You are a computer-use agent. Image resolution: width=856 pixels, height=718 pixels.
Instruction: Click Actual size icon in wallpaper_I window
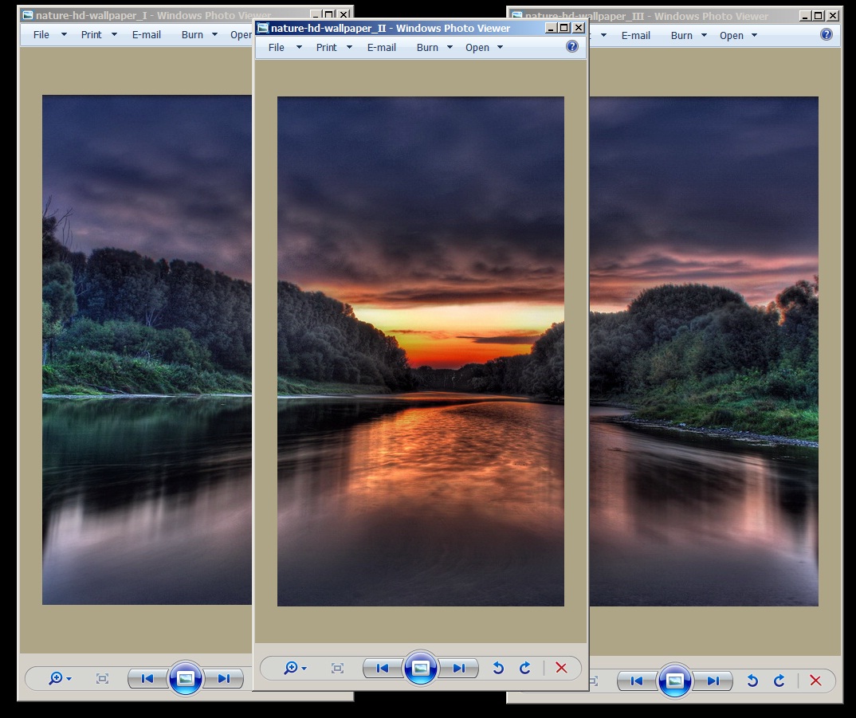pyautogui.click(x=102, y=679)
